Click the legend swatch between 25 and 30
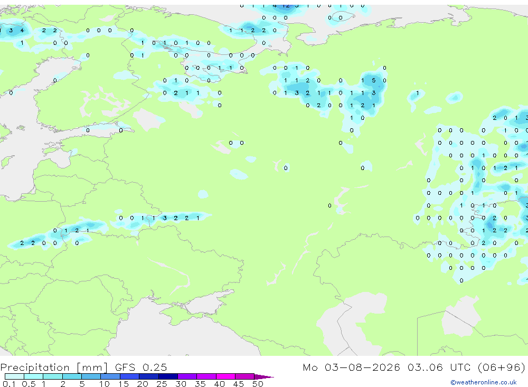The width and height of the screenshot is (528, 387). pyautogui.click(x=168, y=376)
